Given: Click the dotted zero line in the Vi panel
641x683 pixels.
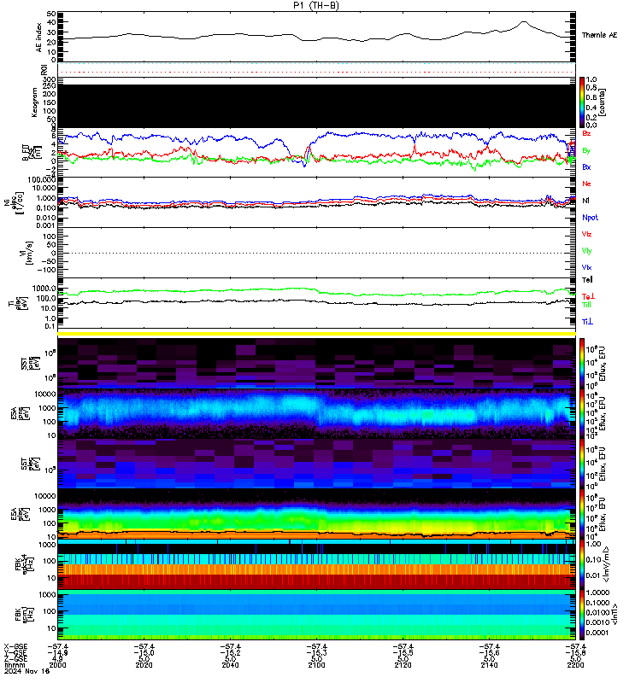Looking at the screenshot, I should point(316,253).
